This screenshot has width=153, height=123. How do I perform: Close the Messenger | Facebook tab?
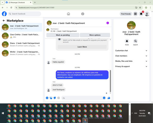click(x=31, y=2)
